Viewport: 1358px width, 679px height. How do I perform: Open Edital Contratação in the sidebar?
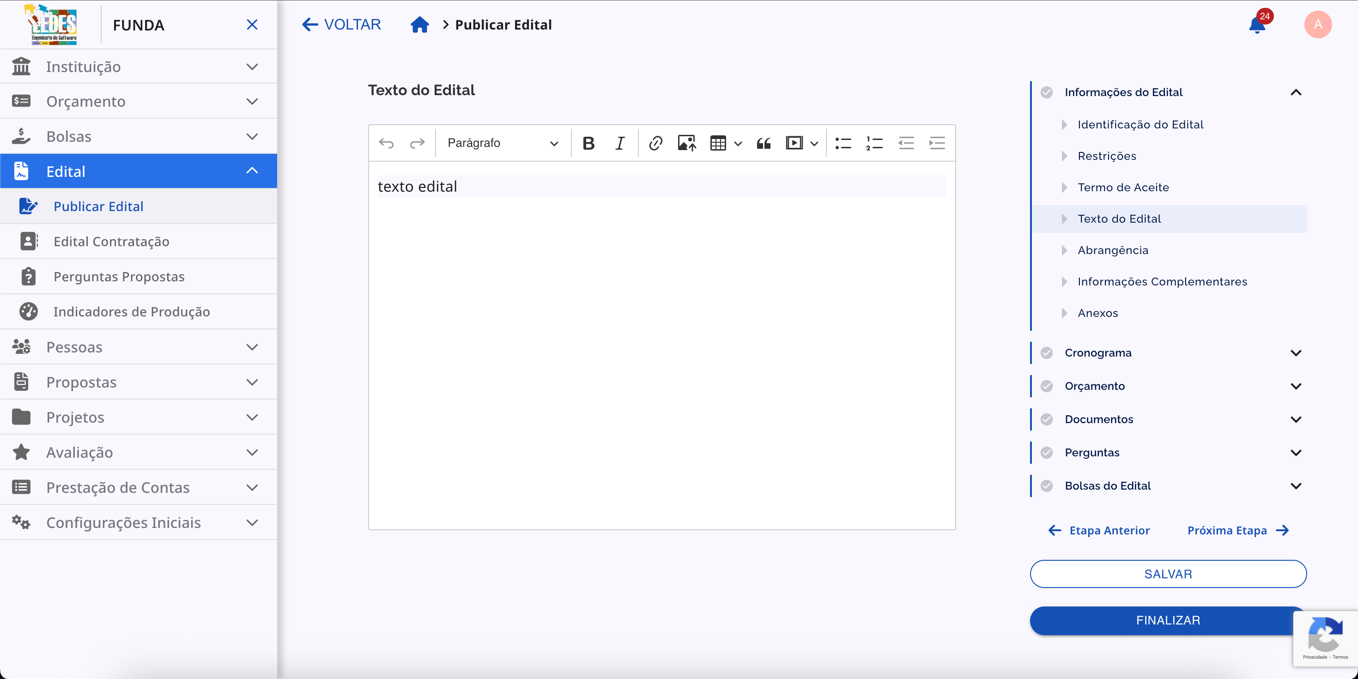[112, 241]
